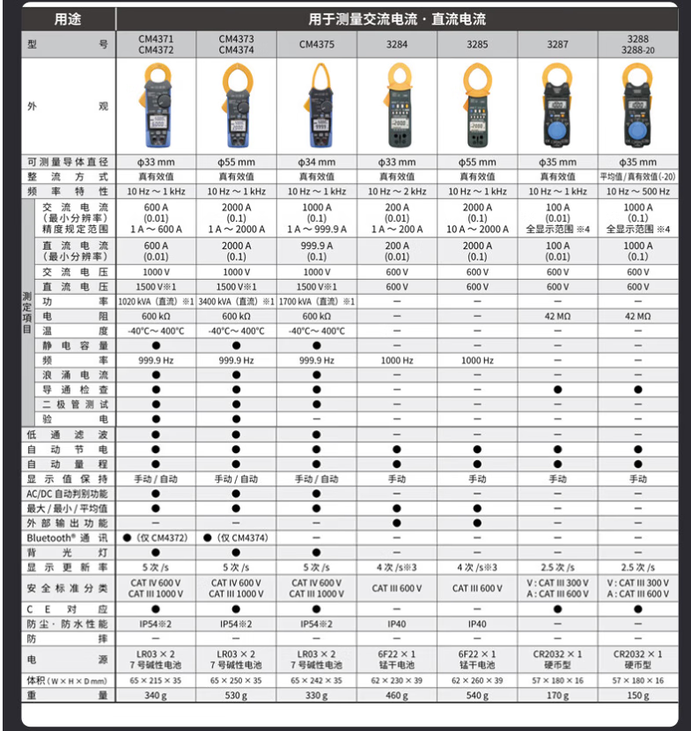Select the model header '3284'
The width and height of the screenshot is (691, 731).
point(397,44)
